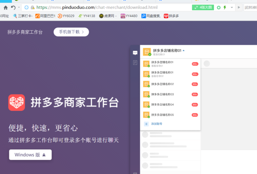Click the current store avatar in the header
257x174 pixels.
click(147, 52)
